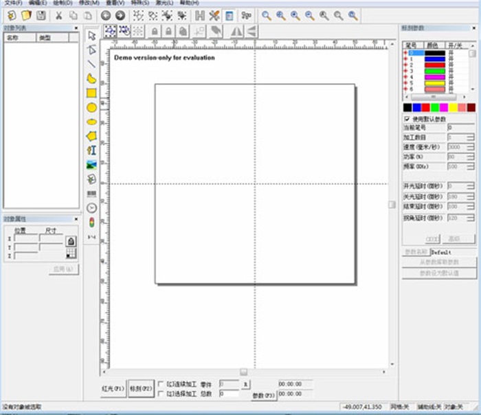The width and height of the screenshot is (481, 415).
Task: Click the straight line drawing tool
Action: [x=91, y=64]
